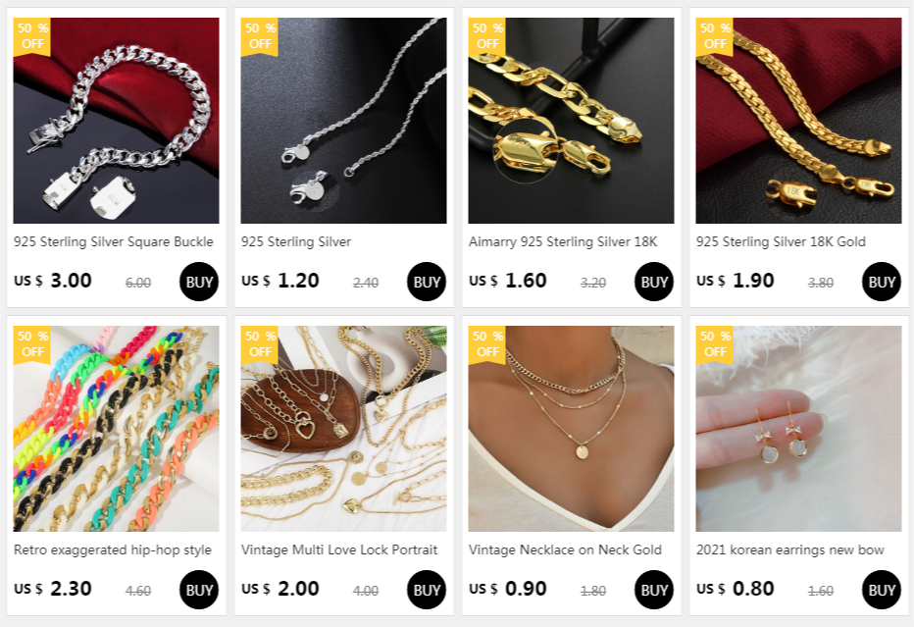This screenshot has height=627, width=914.
Task: Click BUY for Vintage Multi Love Lock necklace
Action: click(426, 590)
